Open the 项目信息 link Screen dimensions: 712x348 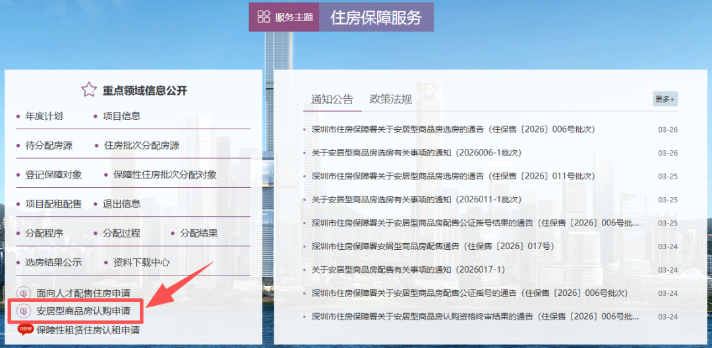121,116
